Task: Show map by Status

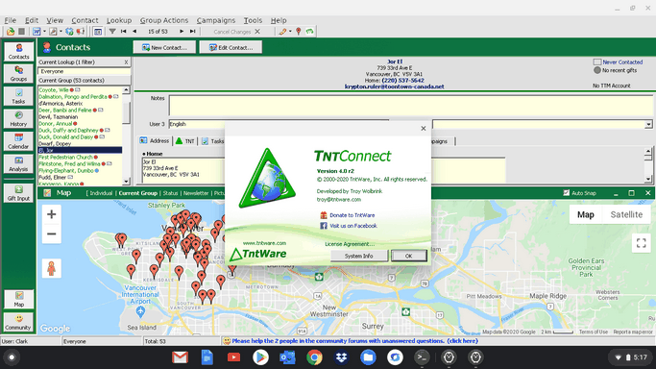Action: (x=170, y=193)
